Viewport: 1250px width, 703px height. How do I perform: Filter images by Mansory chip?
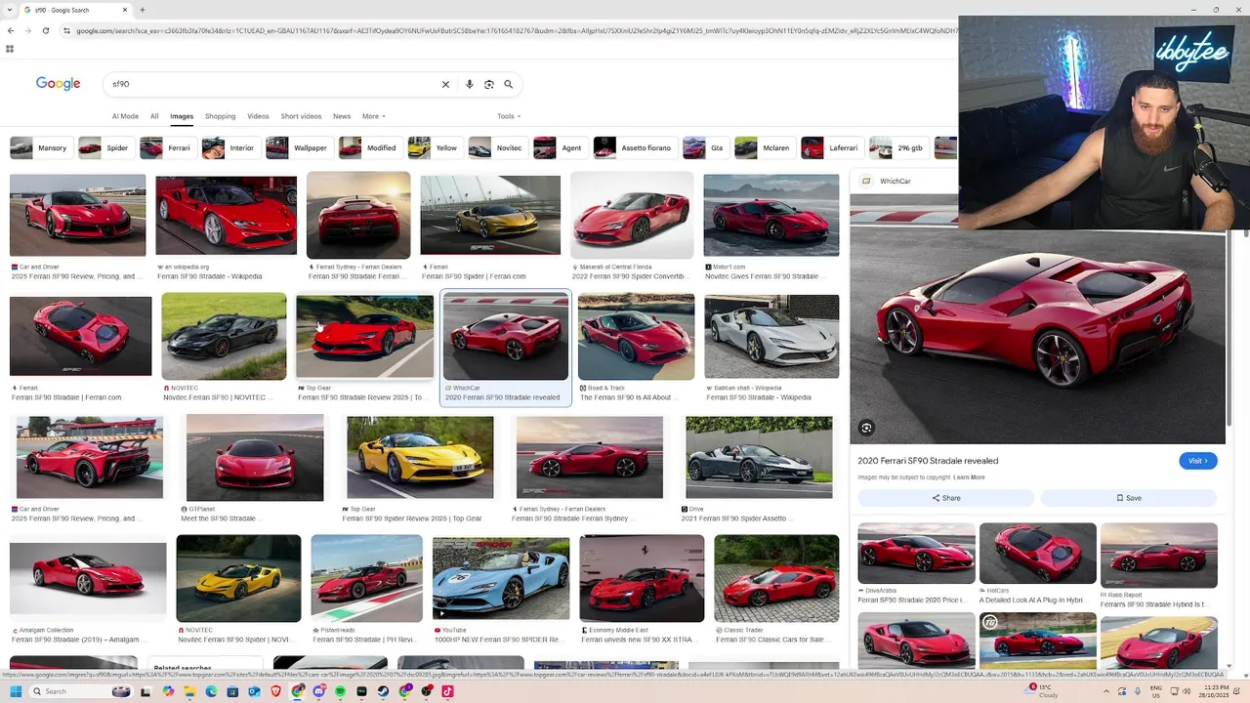tap(40, 147)
